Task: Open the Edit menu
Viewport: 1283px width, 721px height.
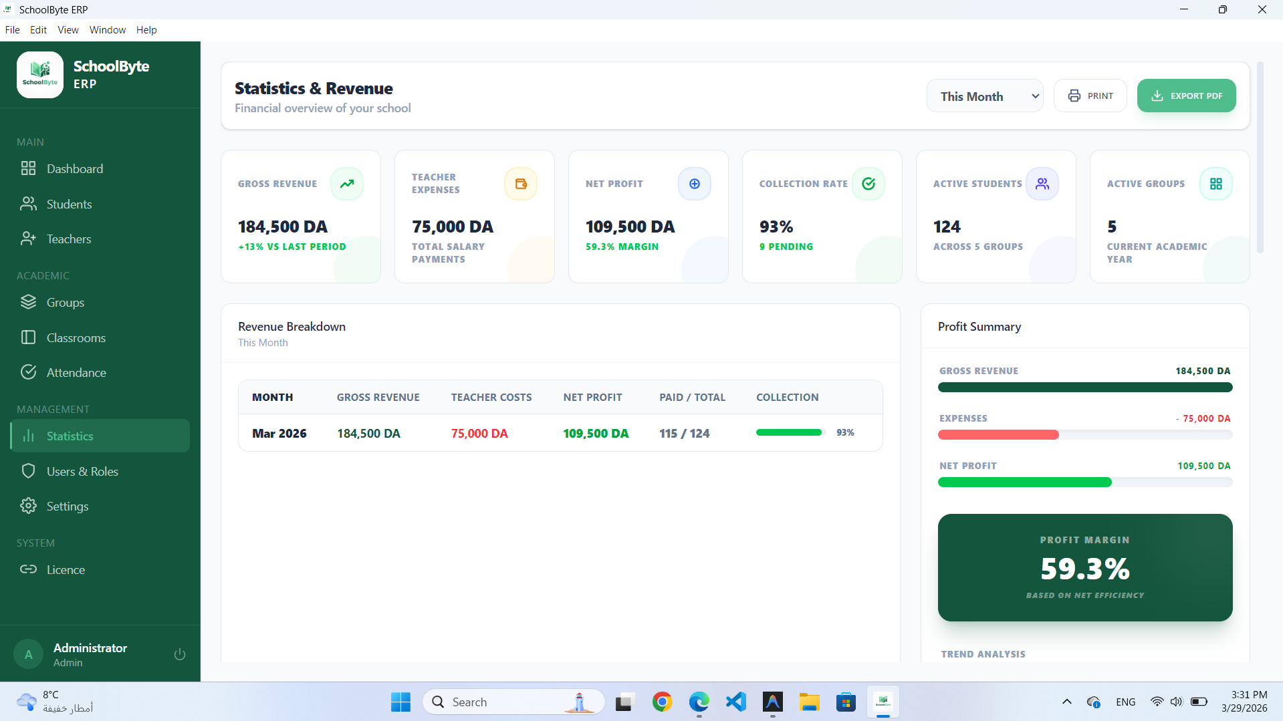Action: click(38, 30)
